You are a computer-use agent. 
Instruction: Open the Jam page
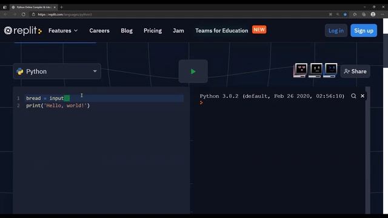pos(178,31)
